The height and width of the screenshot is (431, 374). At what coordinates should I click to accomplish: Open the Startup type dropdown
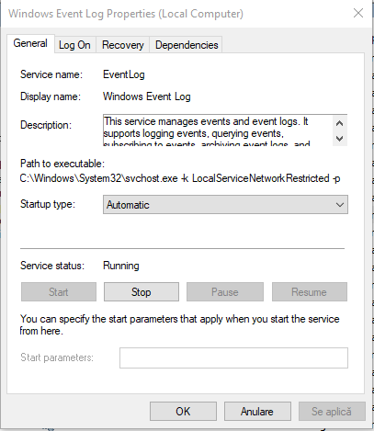[225, 205]
